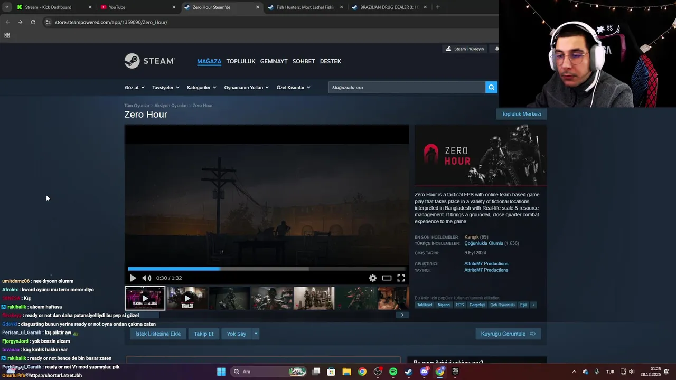Viewport: 676px width, 380px height.
Task: Click the Steam logo in the header
Action: click(150, 61)
